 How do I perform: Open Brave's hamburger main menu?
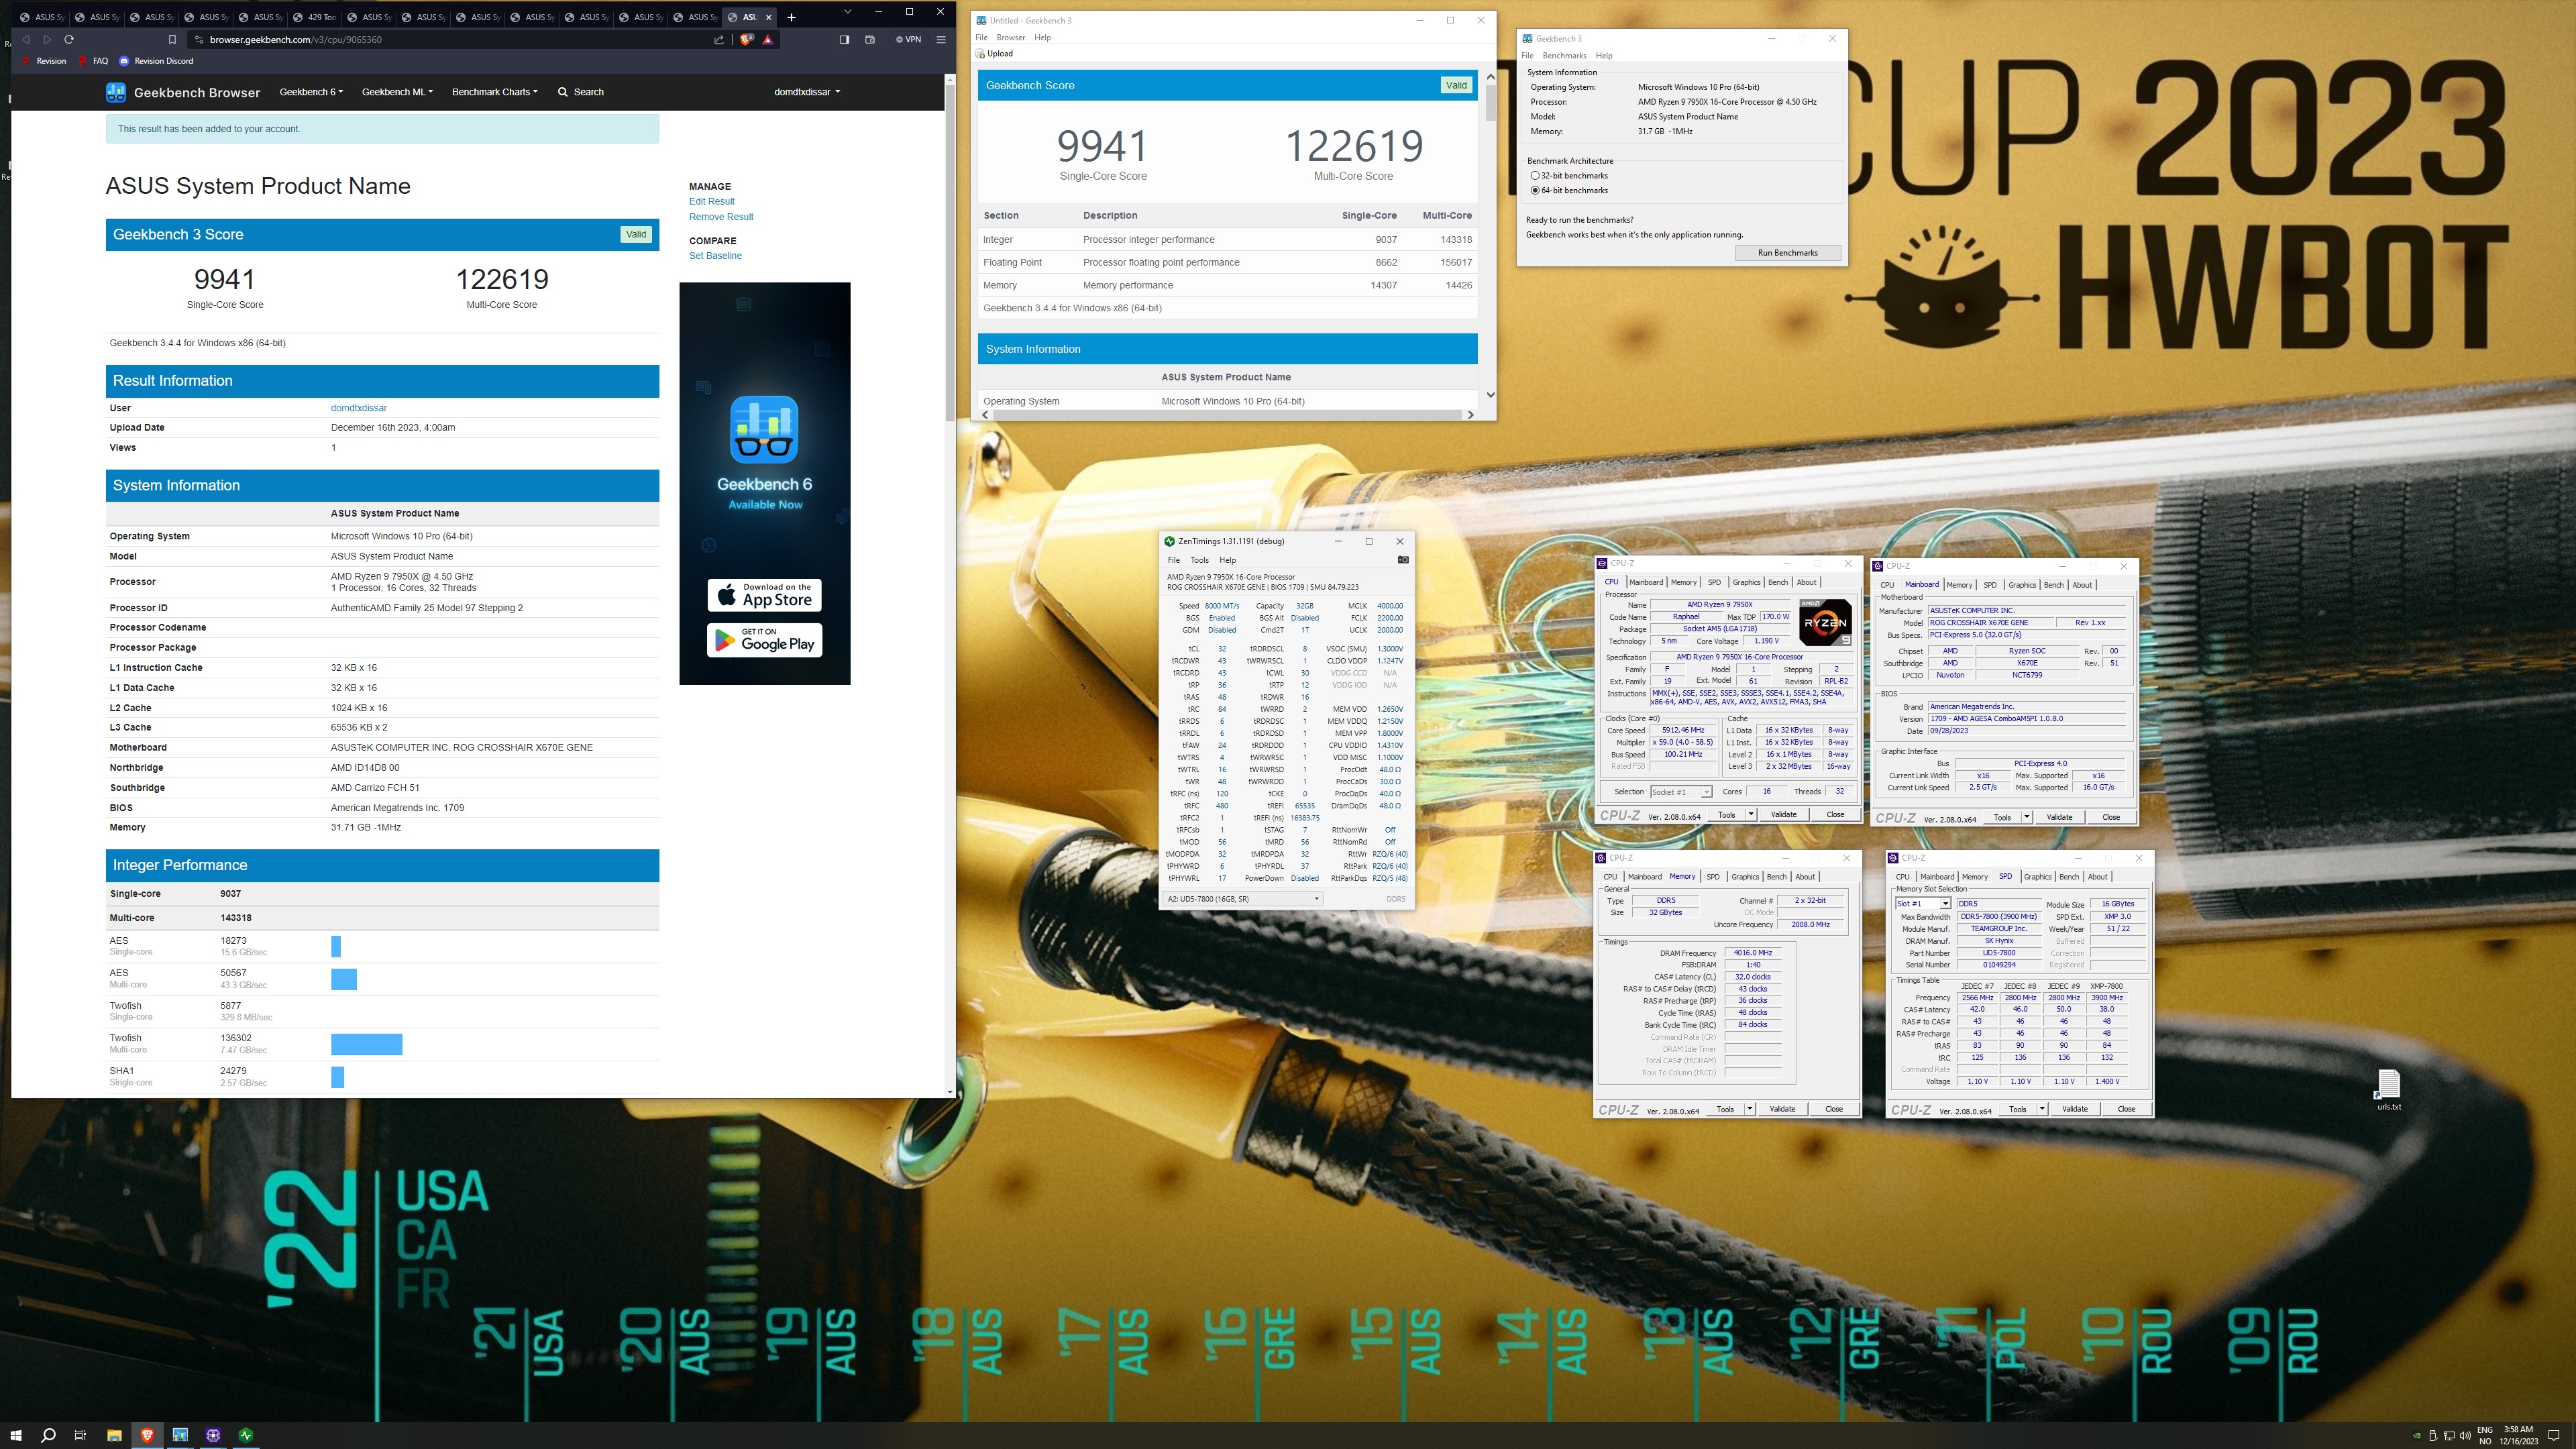tap(941, 39)
